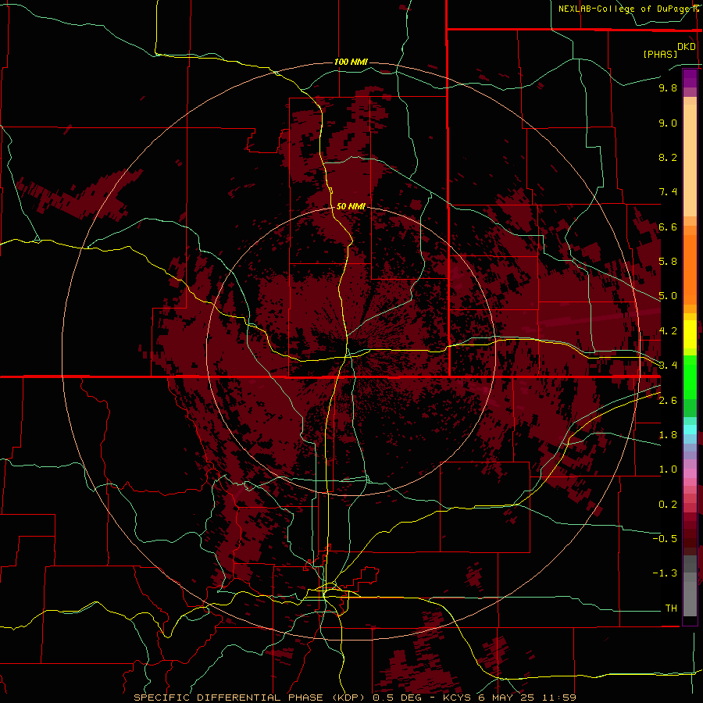Screen dimensions: 703x703
Task: Select the 6.6 scale label
Action: [668, 227]
